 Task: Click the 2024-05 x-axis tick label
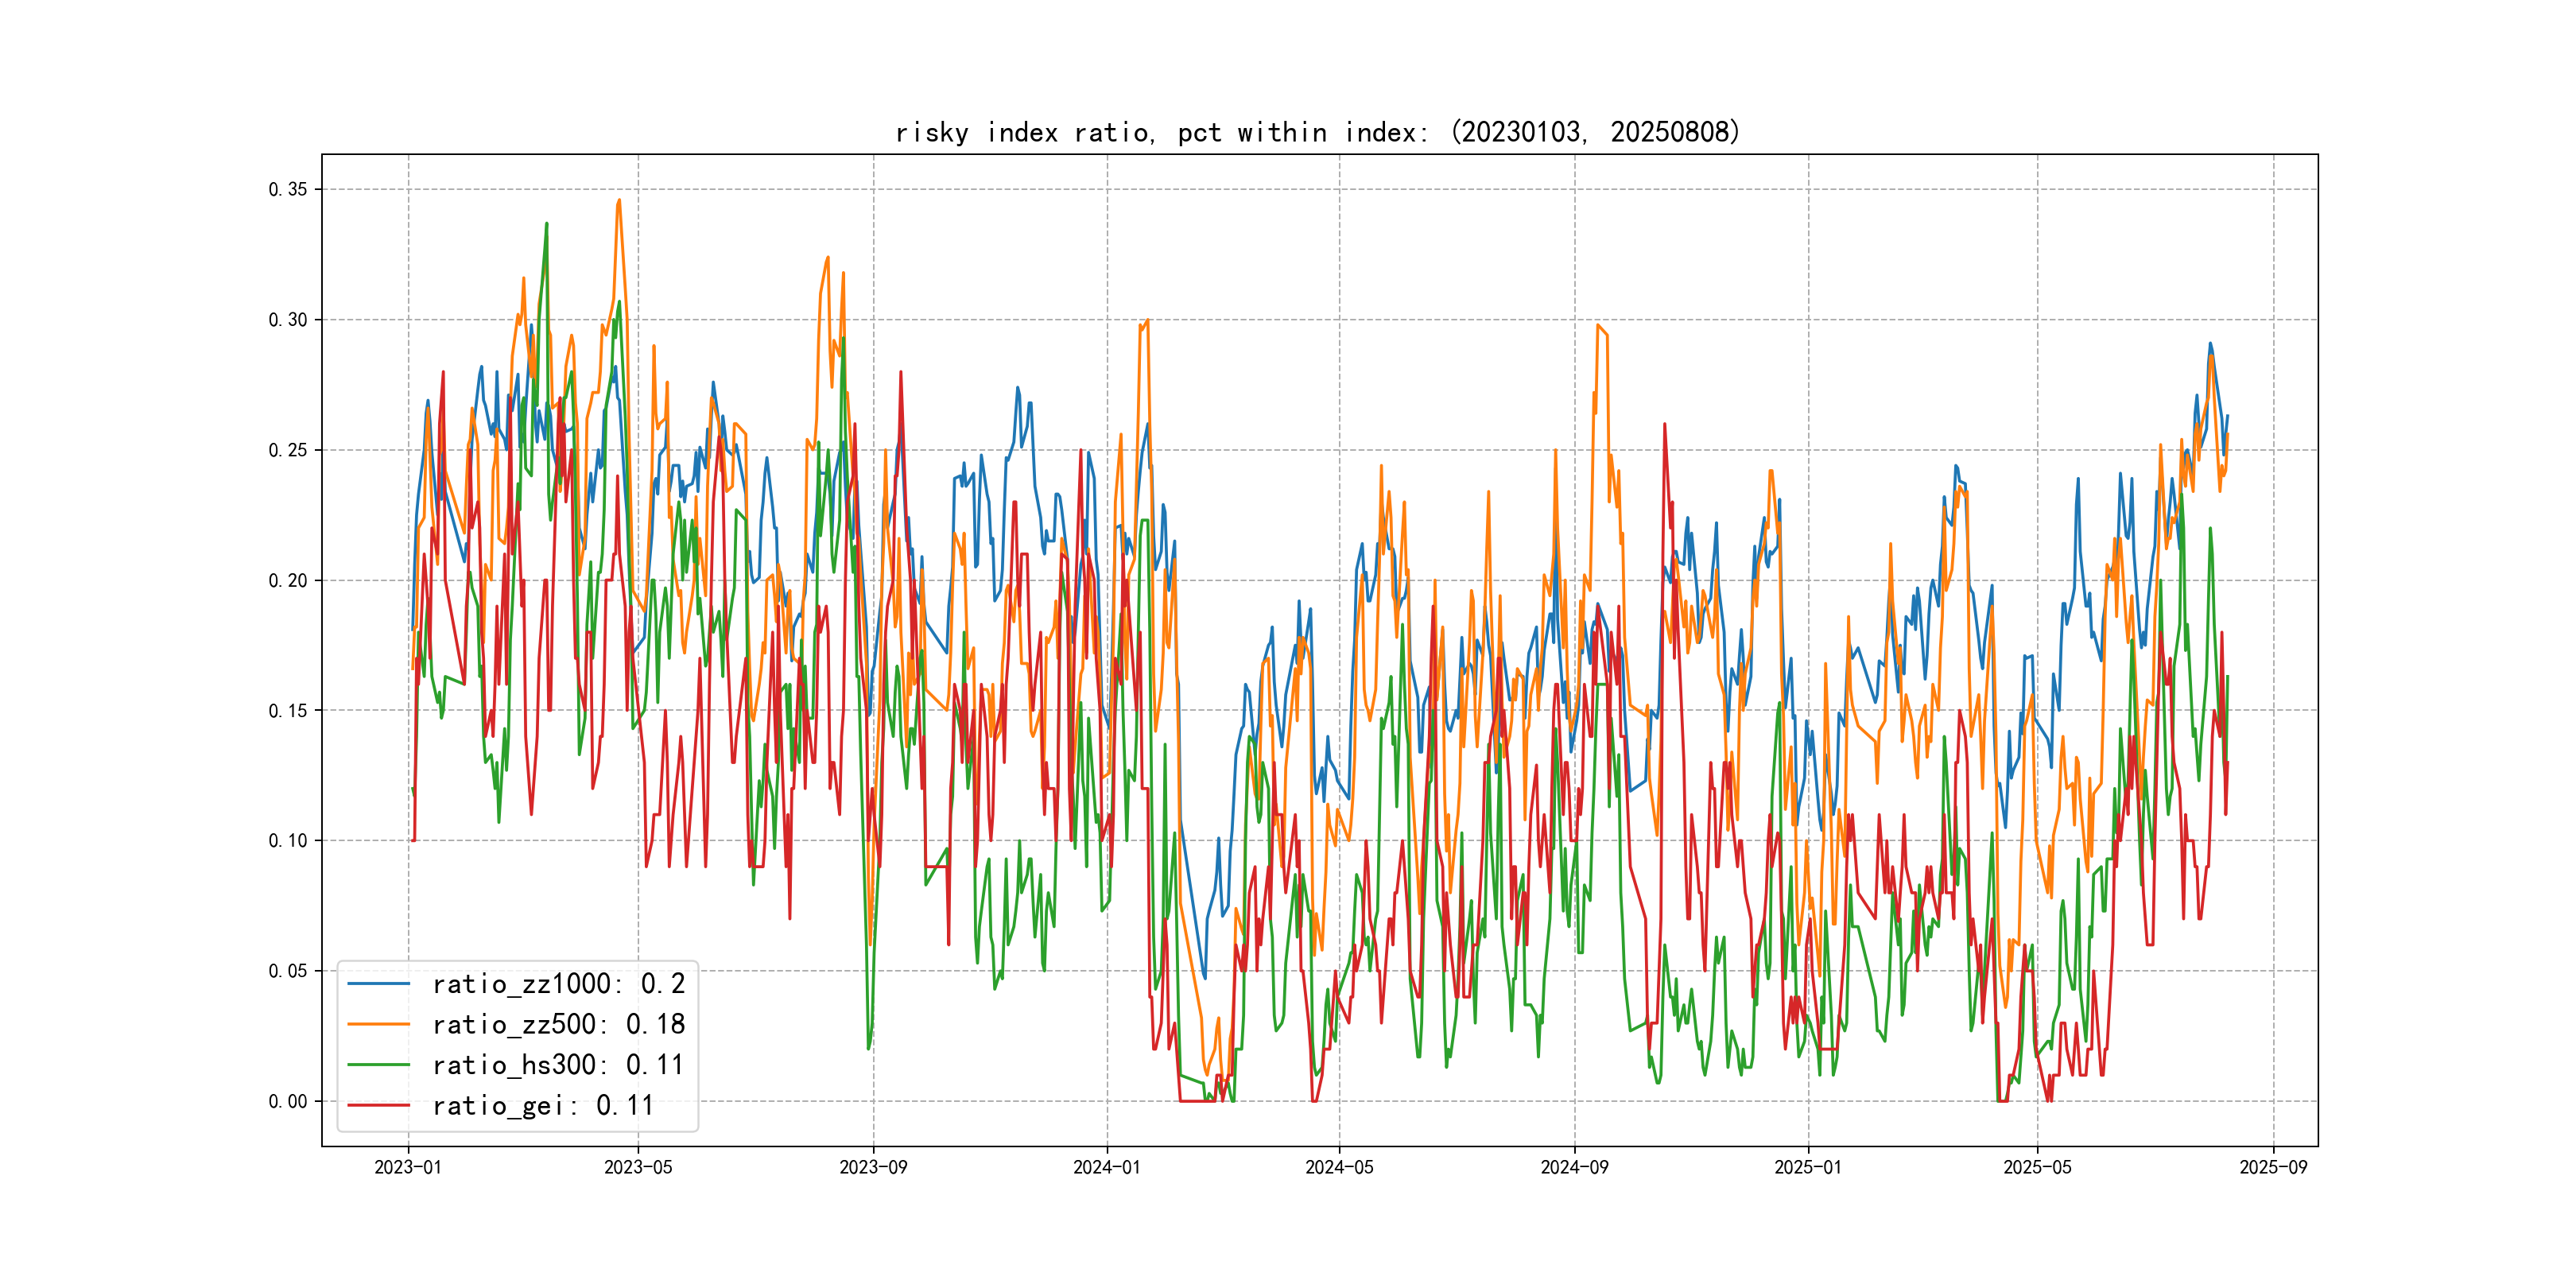(1339, 1167)
